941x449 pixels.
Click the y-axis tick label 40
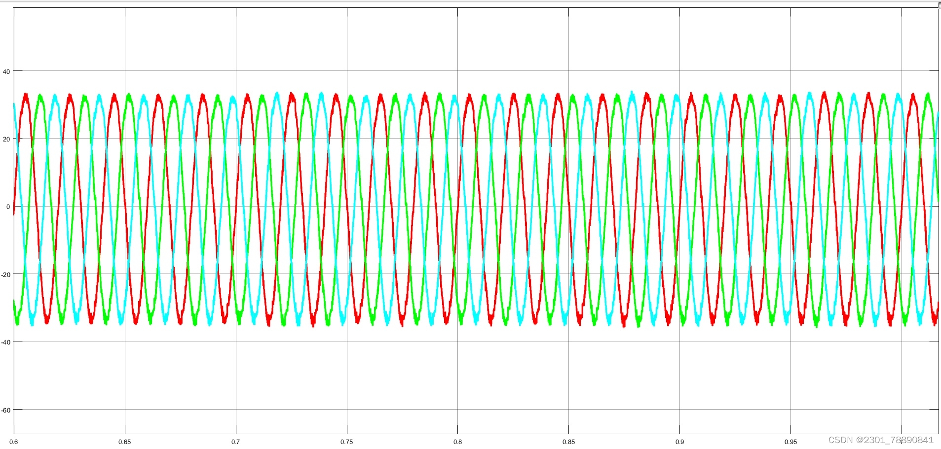[6, 72]
